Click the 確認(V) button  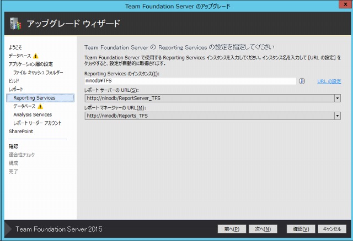point(301,229)
